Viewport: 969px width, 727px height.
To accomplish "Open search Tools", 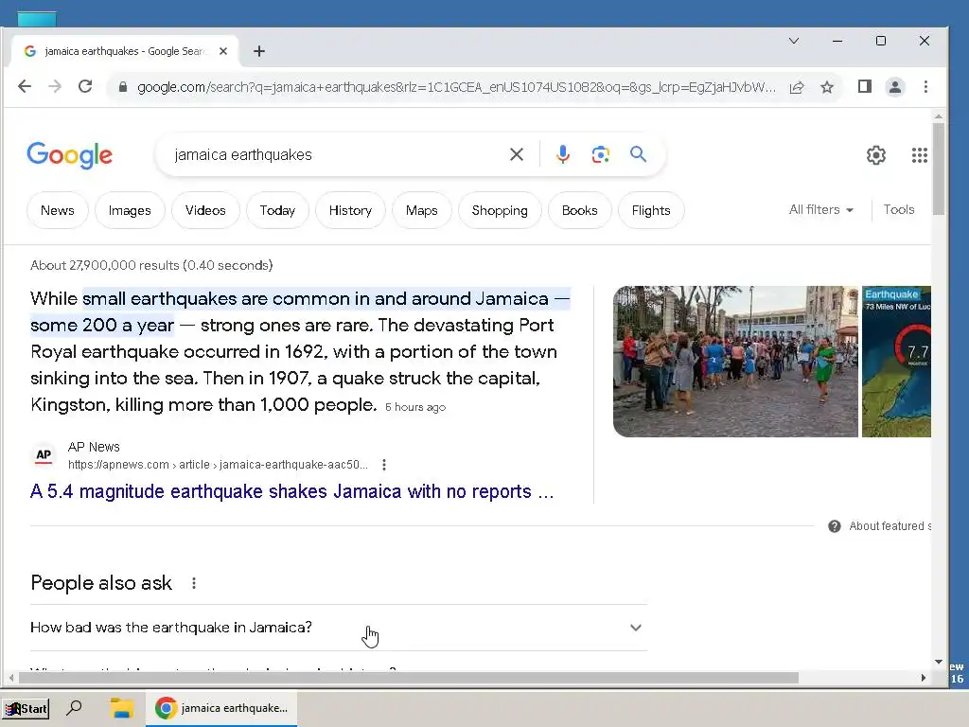I will click(899, 209).
